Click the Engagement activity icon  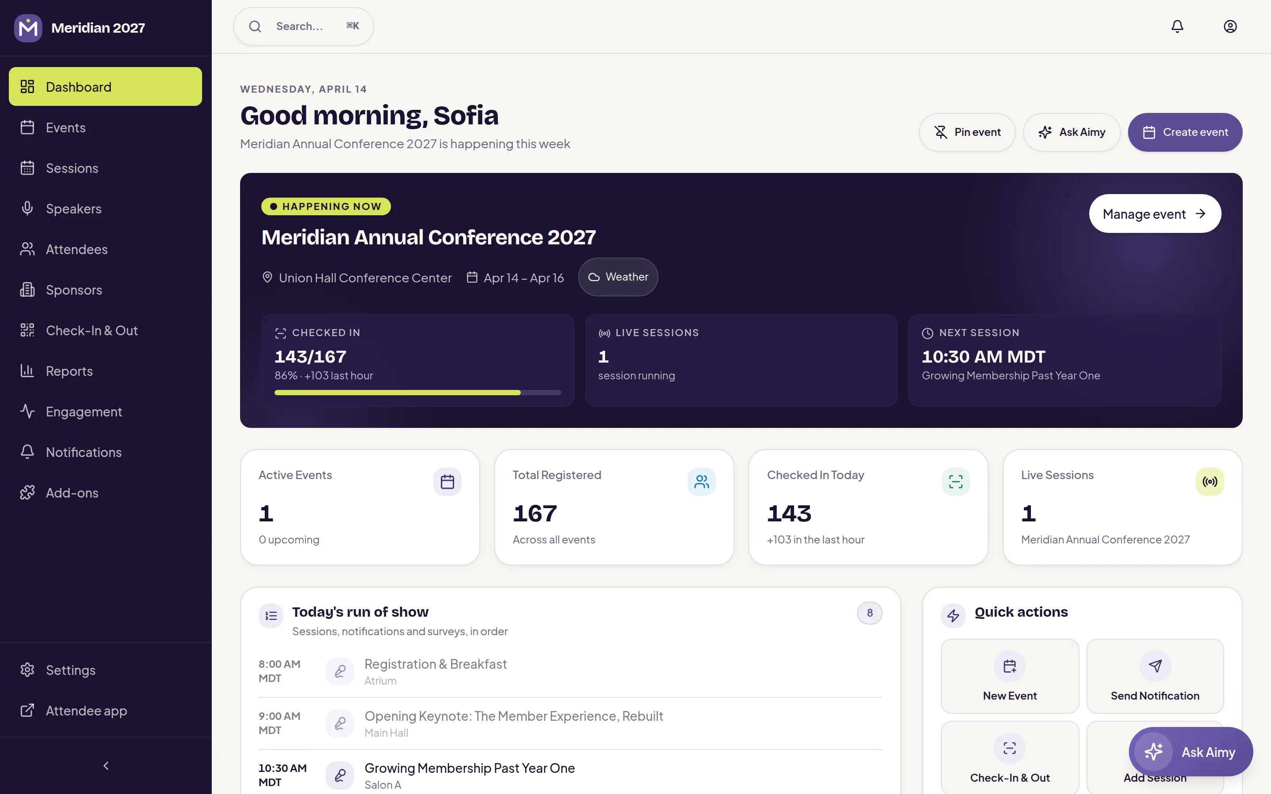tap(27, 411)
